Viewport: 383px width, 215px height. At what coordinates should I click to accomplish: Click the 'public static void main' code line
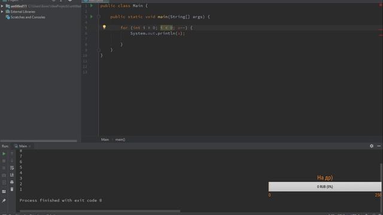tap(160, 17)
